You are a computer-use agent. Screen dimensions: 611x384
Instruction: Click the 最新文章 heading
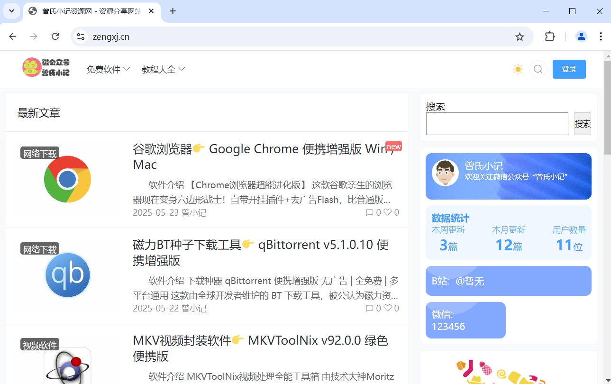click(x=39, y=113)
